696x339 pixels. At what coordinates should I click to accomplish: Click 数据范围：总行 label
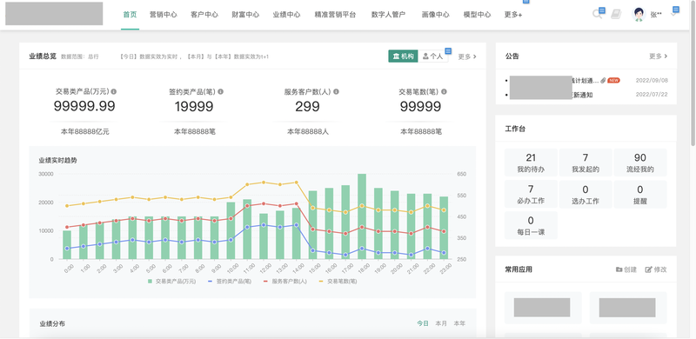(x=80, y=56)
